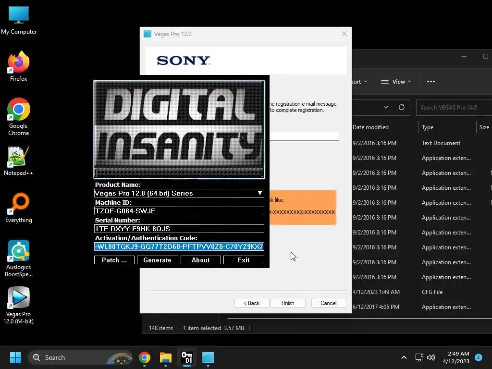The width and height of the screenshot is (492, 369).
Task: Open the Windows Start menu
Action: coord(15,357)
